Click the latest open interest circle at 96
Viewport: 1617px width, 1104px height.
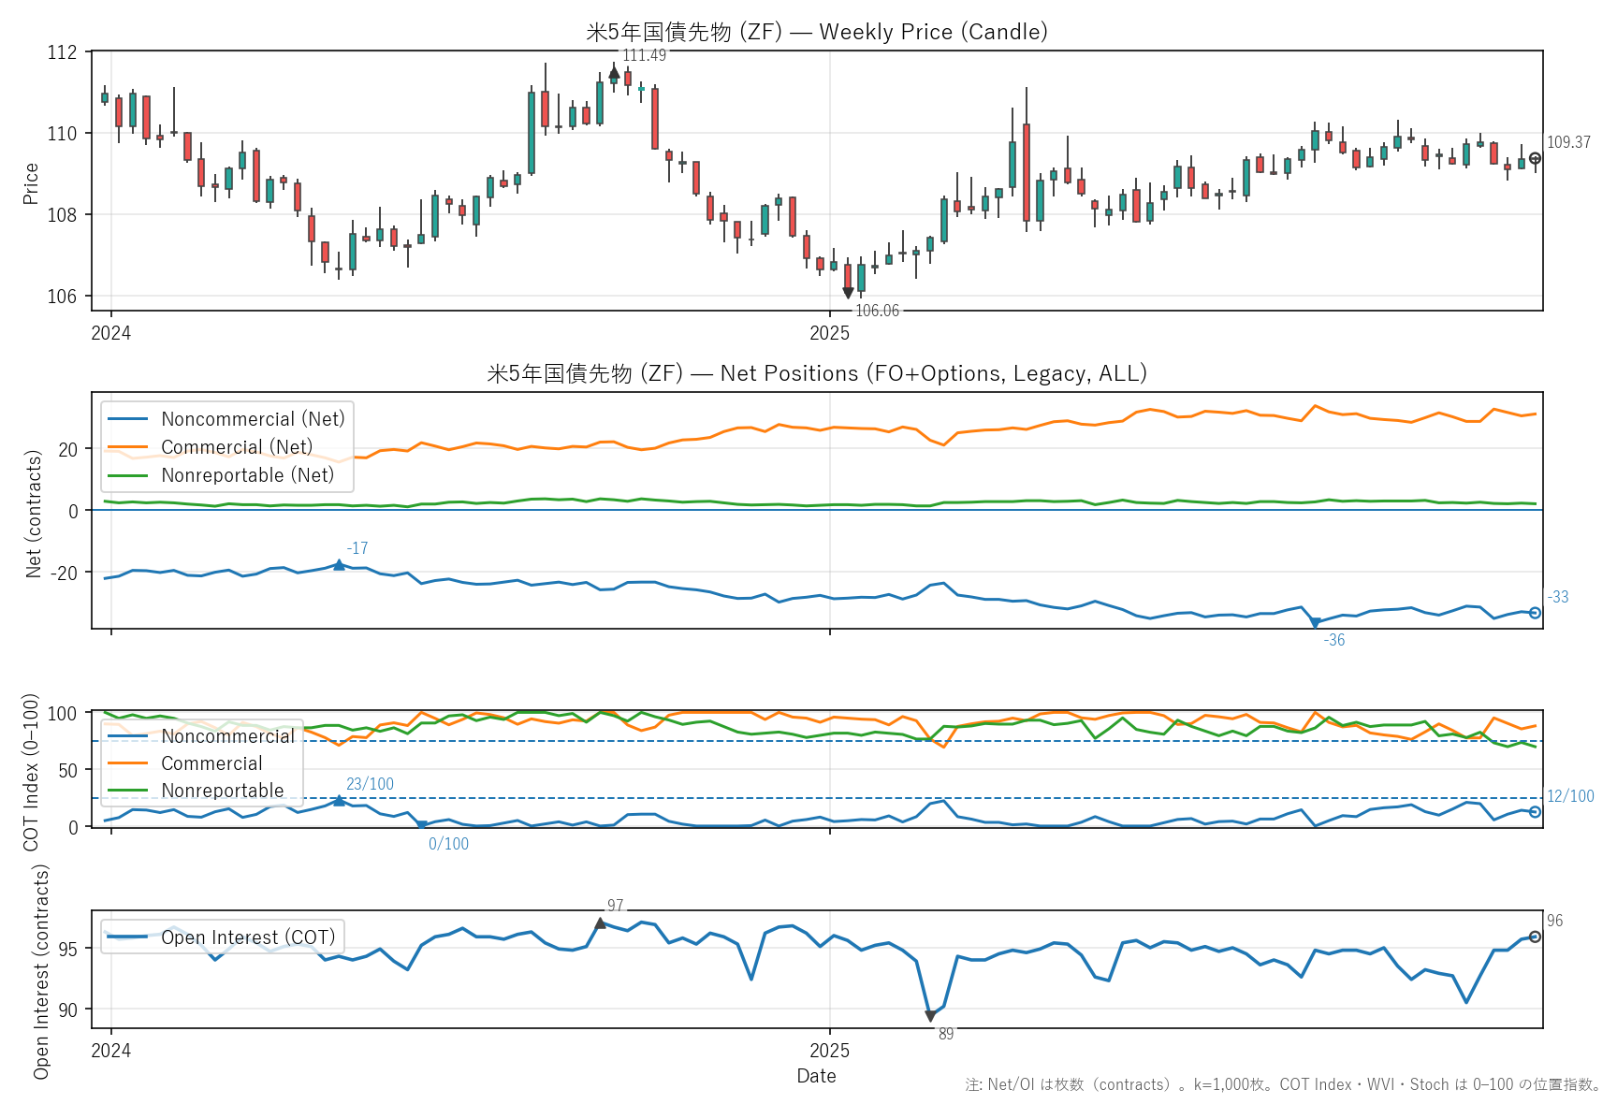point(1535,937)
